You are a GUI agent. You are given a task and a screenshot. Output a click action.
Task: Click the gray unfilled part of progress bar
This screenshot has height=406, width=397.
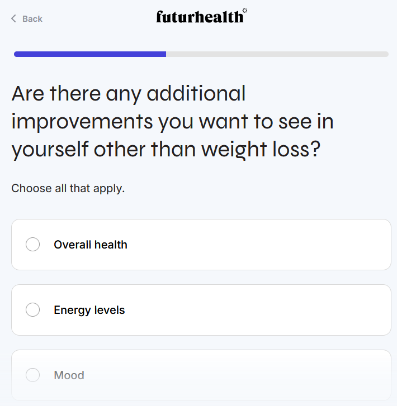coord(277,54)
